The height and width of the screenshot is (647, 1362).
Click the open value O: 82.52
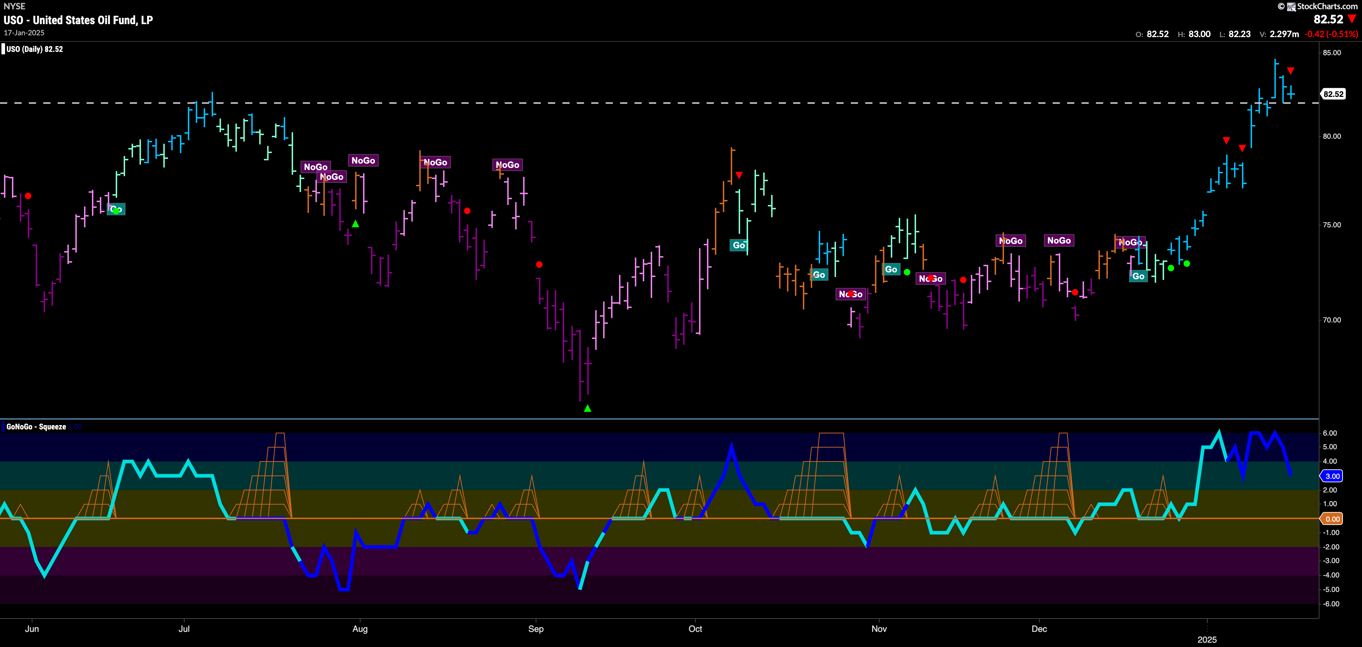pos(1152,34)
